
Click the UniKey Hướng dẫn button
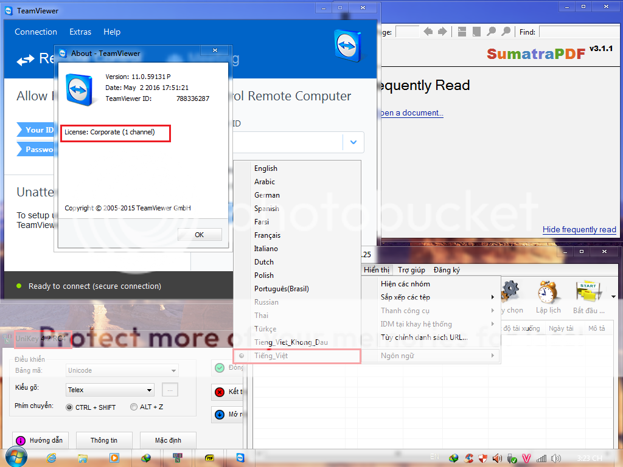[40, 440]
